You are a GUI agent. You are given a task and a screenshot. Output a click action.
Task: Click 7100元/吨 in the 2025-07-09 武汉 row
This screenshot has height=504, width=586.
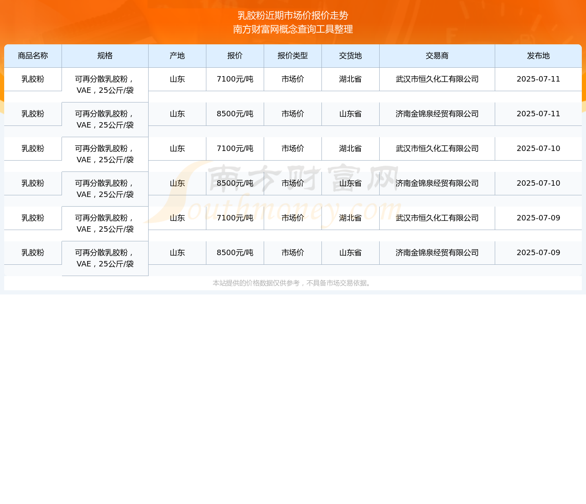(235, 218)
